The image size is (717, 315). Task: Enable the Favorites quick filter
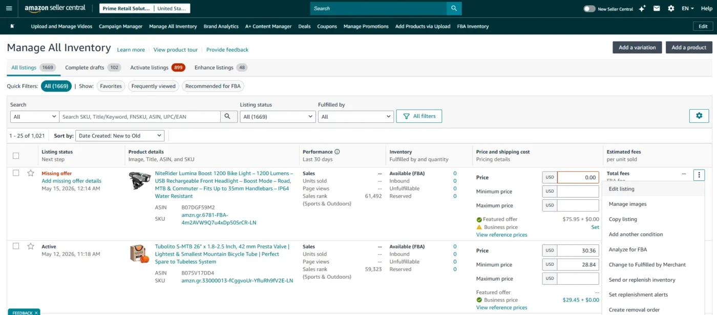click(x=111, y=86)
